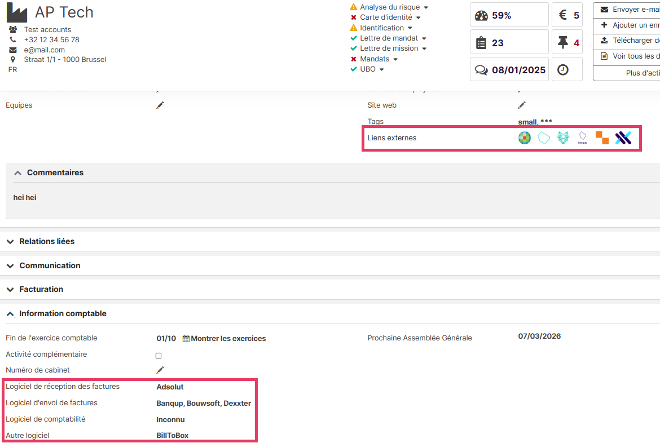Screen dimensions: 660x443
Task: Open the green fox-head external link
Action: [x=563, y=138]
